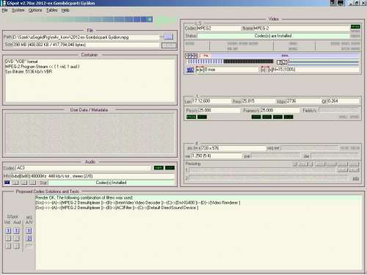The width and height of the screenshot is (367, 275).
Task: Click the last dark badge under Frames/s
Action: [288, 117]
